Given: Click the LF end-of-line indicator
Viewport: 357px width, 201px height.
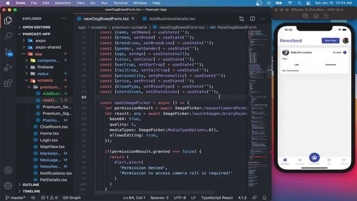Looking at the screenshot, I should [194, 198].
